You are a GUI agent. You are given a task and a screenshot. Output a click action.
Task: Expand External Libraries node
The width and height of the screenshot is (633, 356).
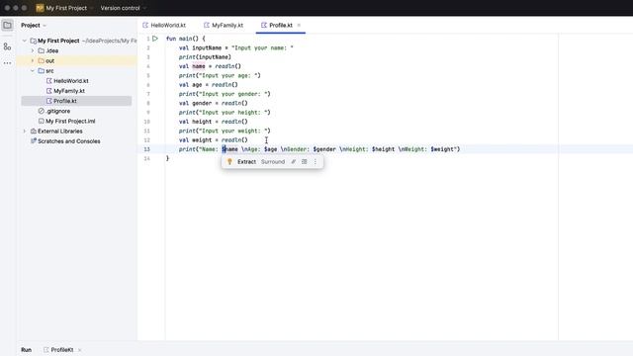click(x=24, y=132)
